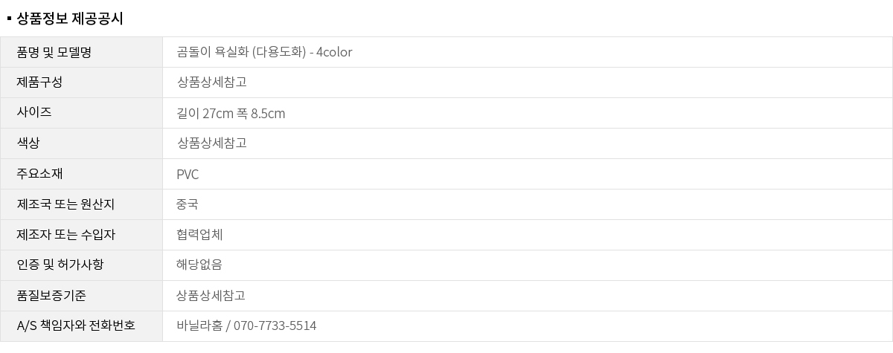The image size is (893, 353).
Task: Select the 해당없음 value
Action: [199, 265]
